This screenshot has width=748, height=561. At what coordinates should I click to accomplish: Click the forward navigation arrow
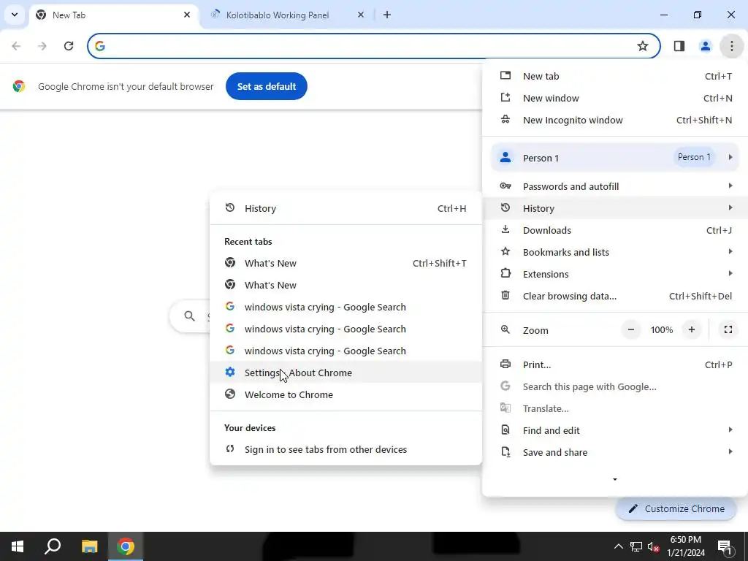(42, 46)
